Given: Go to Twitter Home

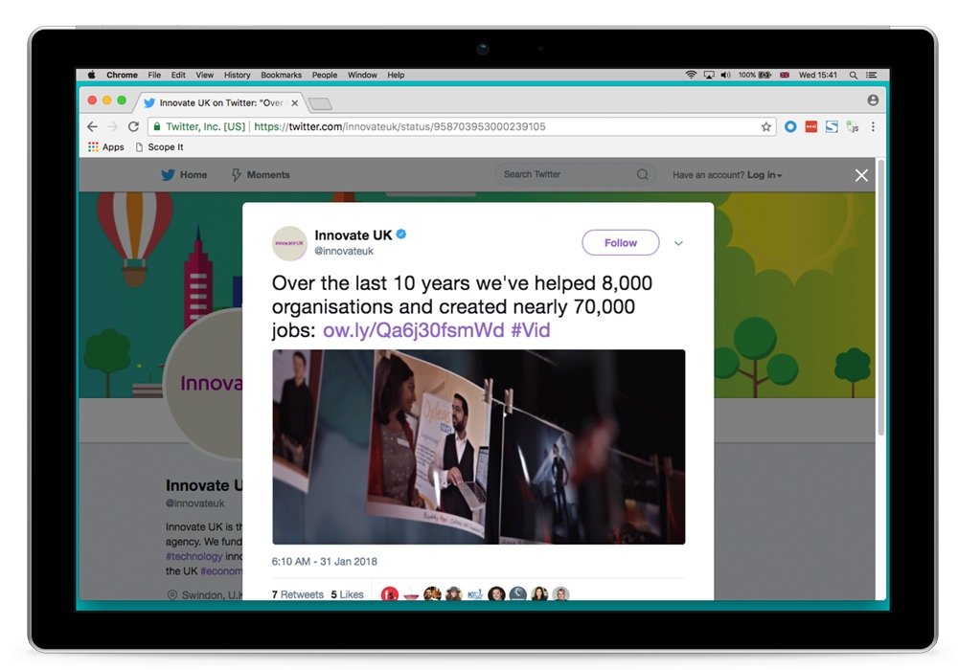Looking at the screenshot, I should [x=184, y=174].
